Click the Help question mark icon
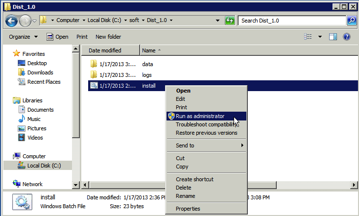 click(346, 37)
